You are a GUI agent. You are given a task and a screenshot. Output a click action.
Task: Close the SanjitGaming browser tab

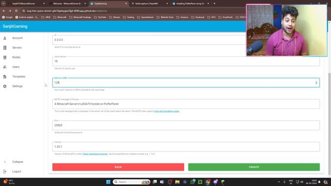126,4
